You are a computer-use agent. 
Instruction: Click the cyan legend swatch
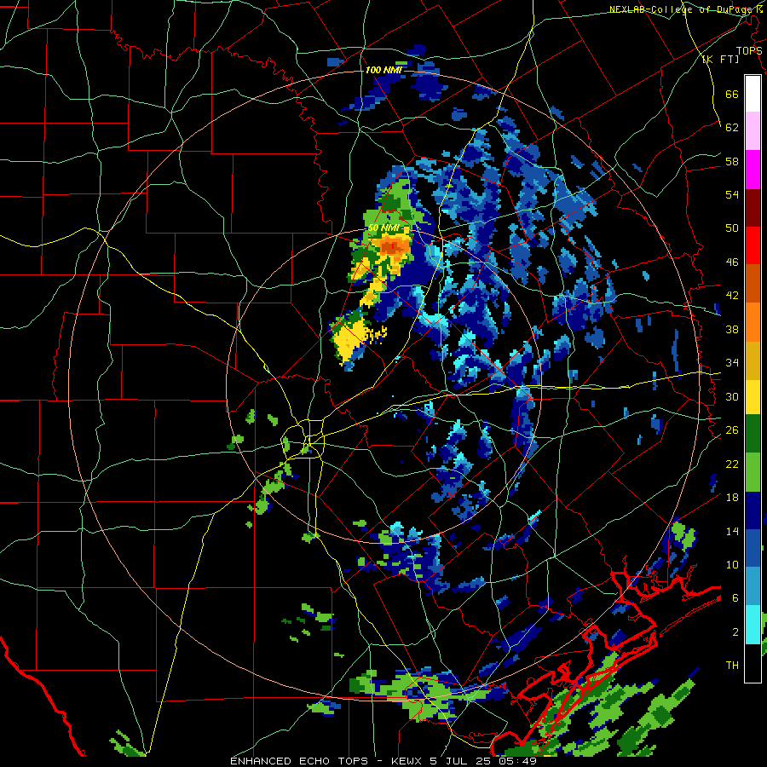[x=753, y=624]
